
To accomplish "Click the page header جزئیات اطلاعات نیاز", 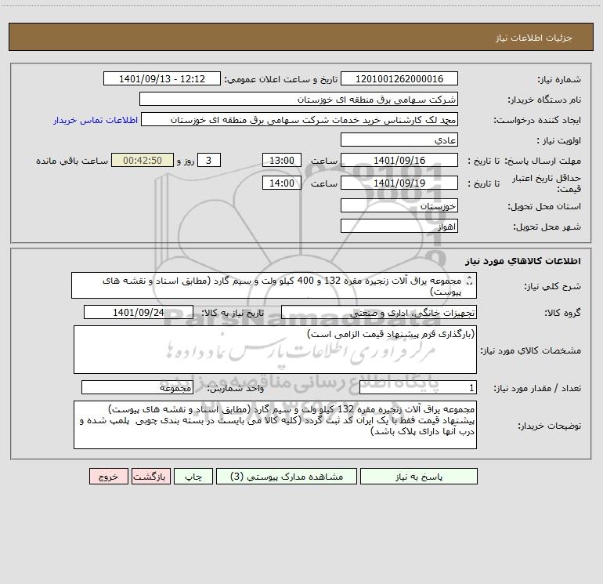I will coord(534,38).
